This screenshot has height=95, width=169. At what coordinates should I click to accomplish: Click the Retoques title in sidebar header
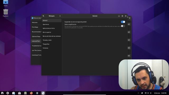[x=52, y=16]
